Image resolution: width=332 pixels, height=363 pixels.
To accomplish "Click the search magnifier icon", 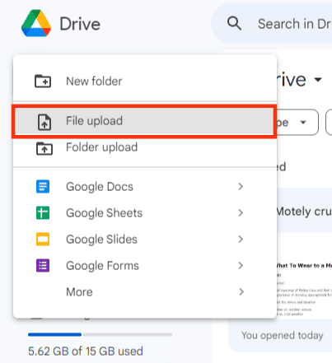I will (234, 23).
